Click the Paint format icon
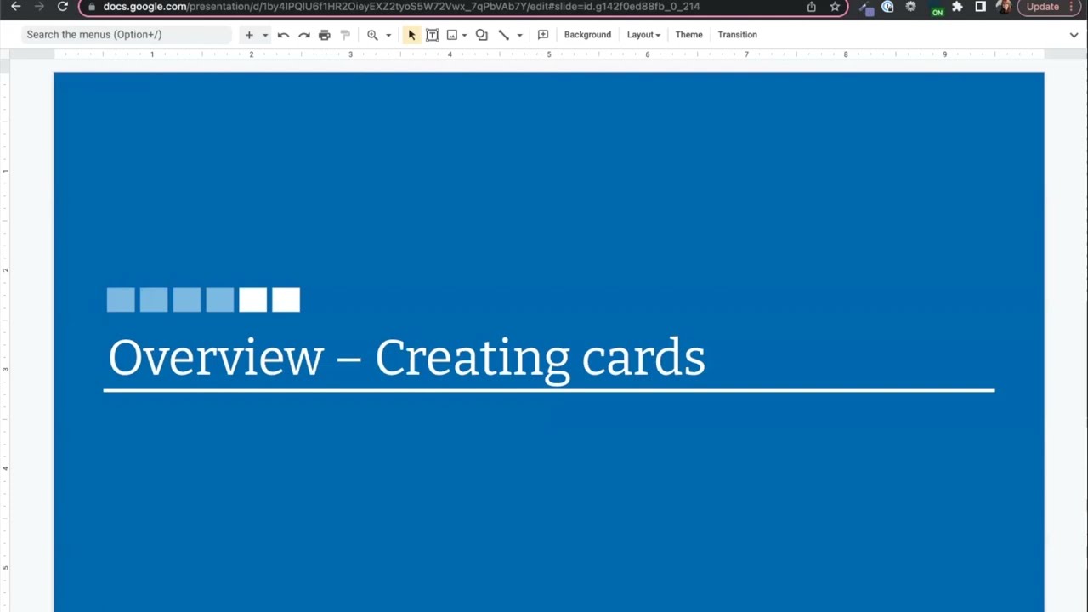This screenshot has width=1088, height=612. (x=345, y=35)
